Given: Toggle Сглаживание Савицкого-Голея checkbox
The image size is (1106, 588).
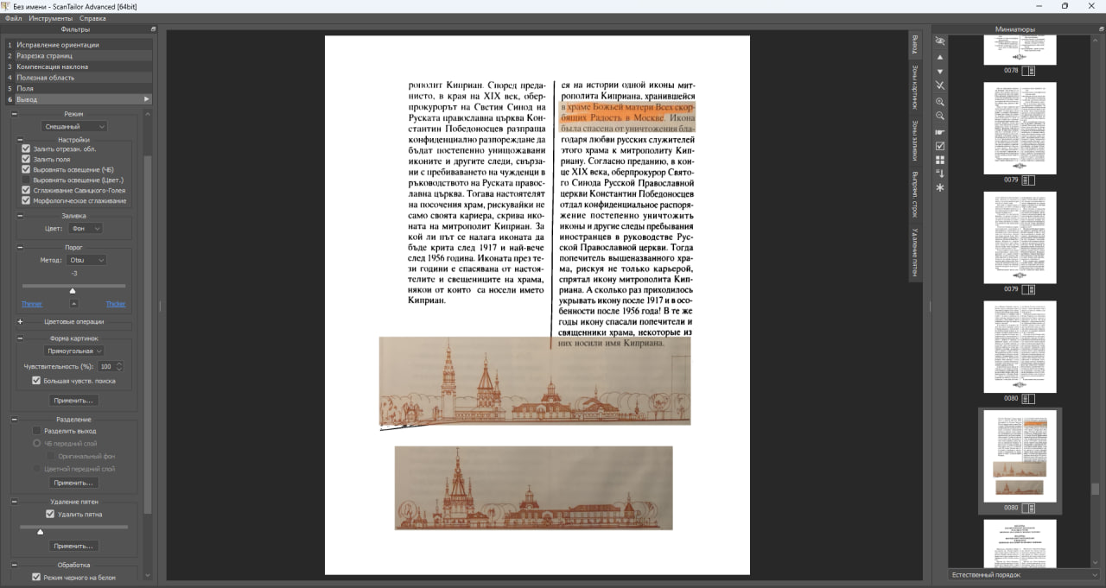Looking at the screenshot, I should click(26, 190).
